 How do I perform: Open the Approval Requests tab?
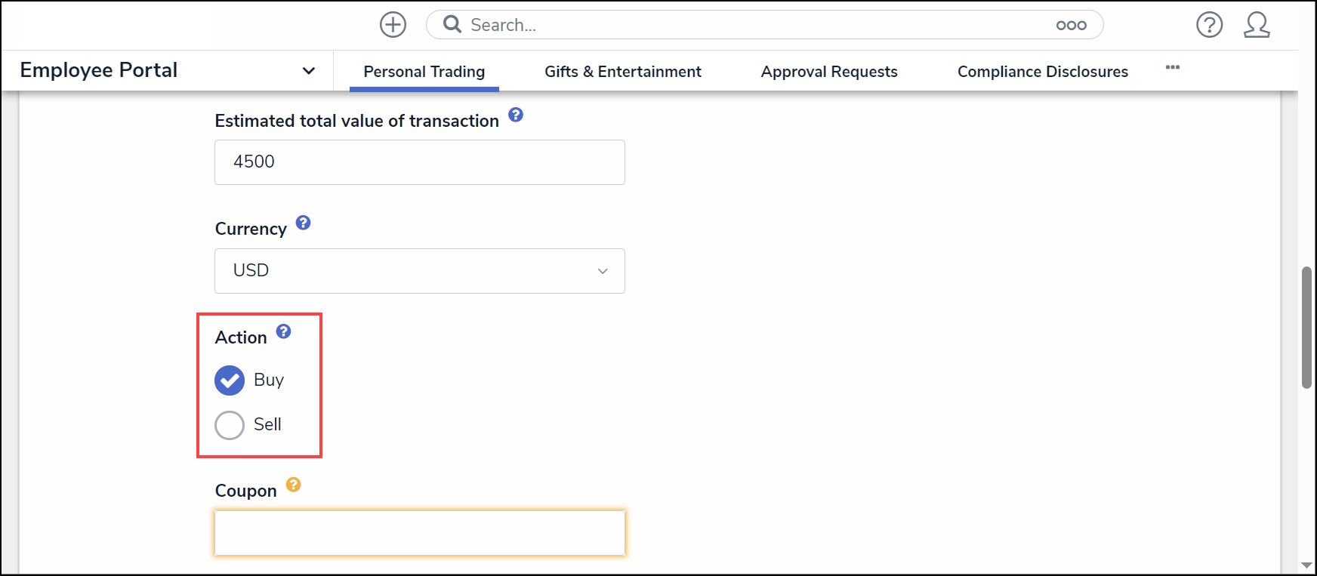829,72
